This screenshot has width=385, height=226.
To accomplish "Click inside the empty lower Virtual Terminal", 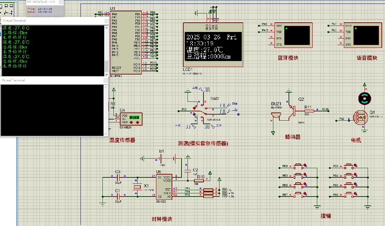I will point(53,110).
